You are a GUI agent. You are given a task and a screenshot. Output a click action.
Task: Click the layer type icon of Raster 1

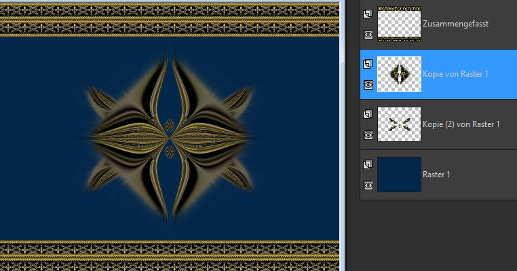(368, 164)
